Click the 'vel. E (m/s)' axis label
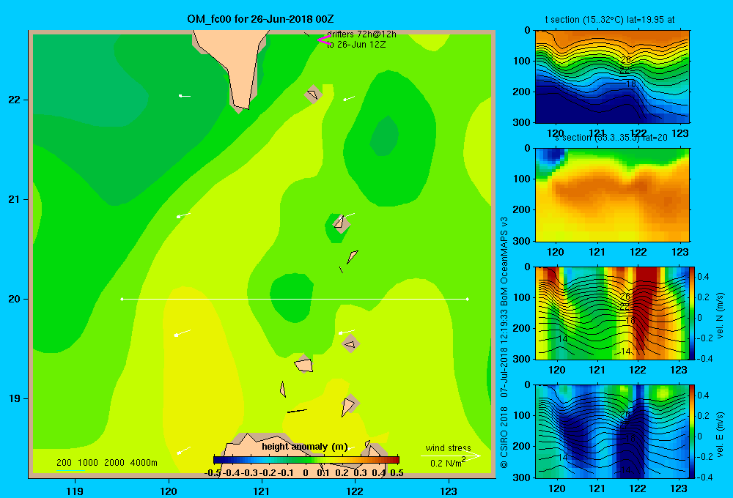 pyautogui.click(x=720, y=434)
